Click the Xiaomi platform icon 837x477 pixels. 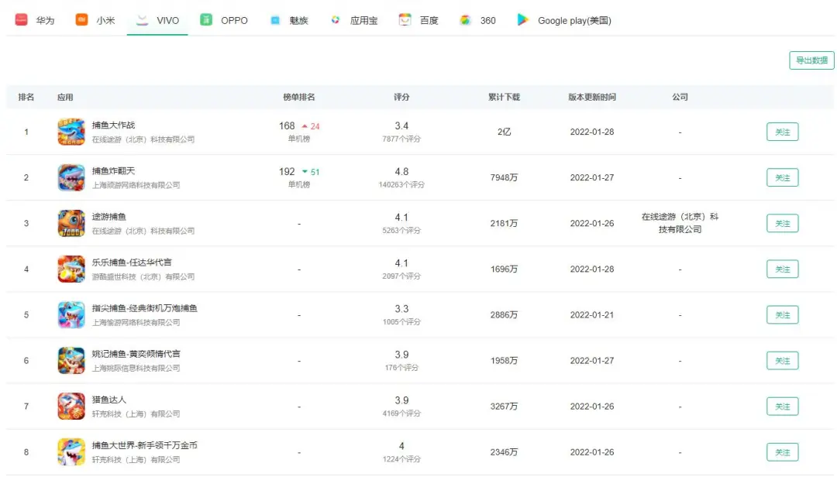(x=81, y=19)
